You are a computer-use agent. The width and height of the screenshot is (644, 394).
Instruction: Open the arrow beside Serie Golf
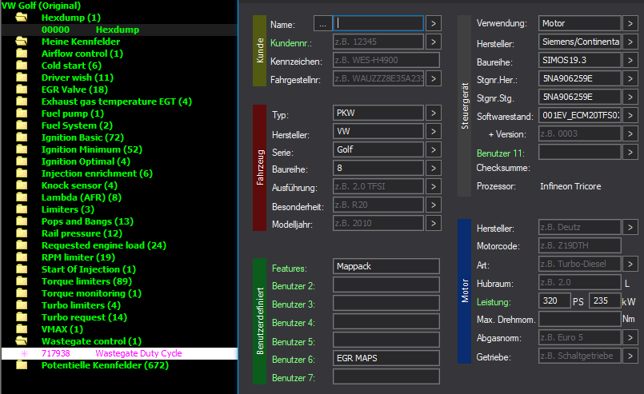434,149
